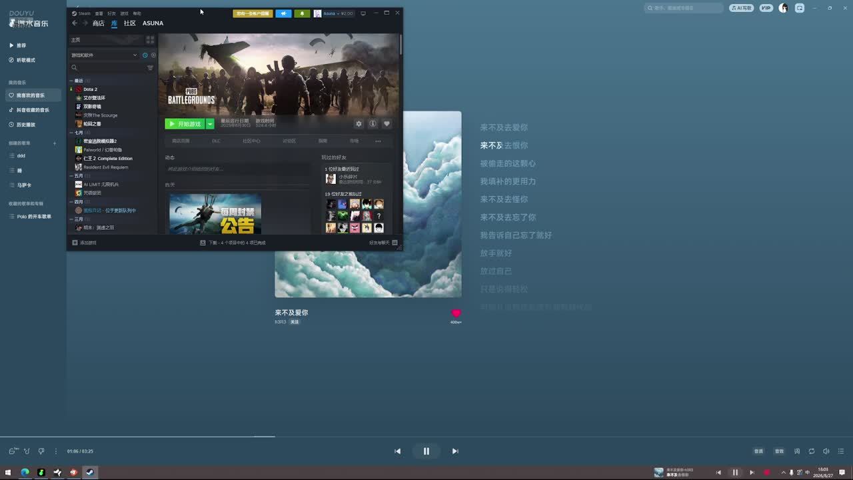Open AI songwriting button in music player
This screenshot has height=480, width=853.
(742, 8)
